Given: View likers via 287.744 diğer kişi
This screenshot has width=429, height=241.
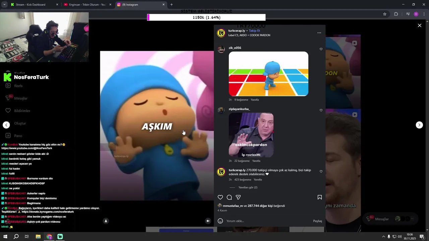Looking at the screenshot, I should [x=260, y=206].
